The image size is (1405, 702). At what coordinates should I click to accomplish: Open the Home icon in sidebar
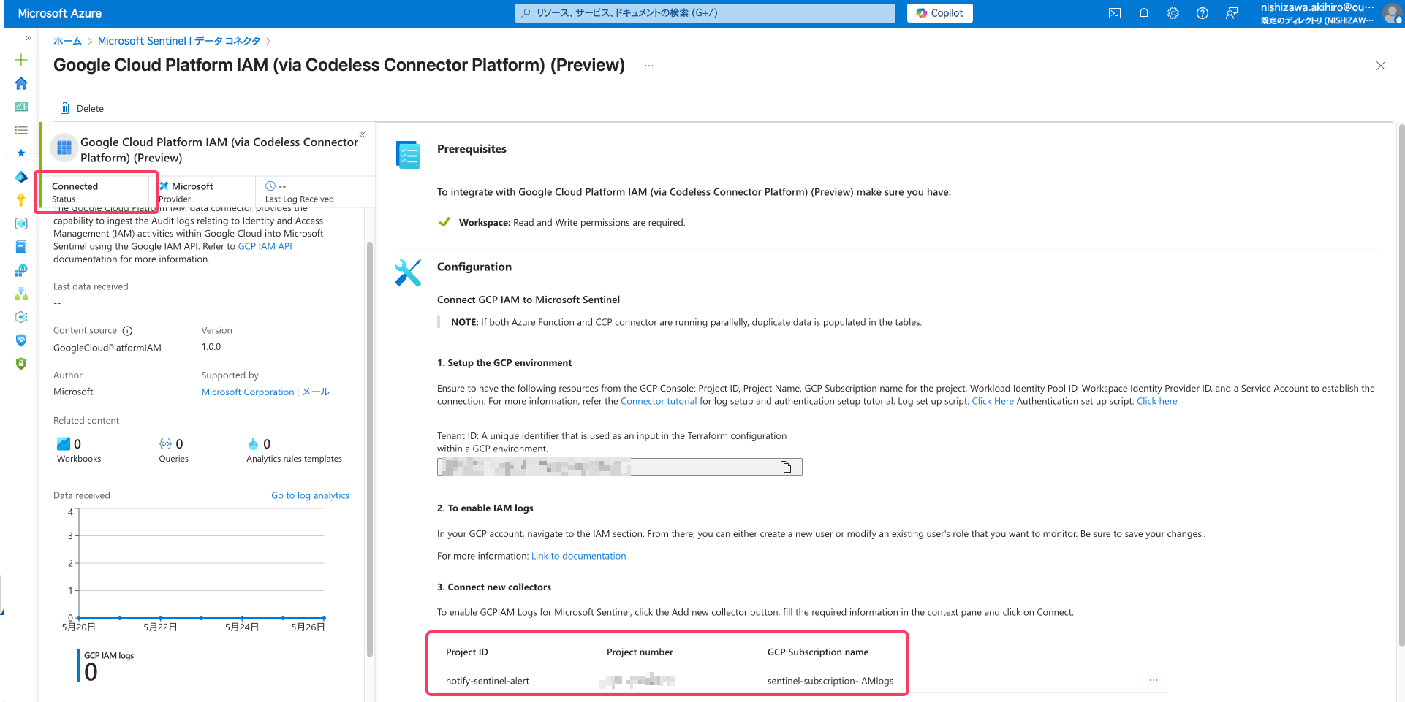21,83
